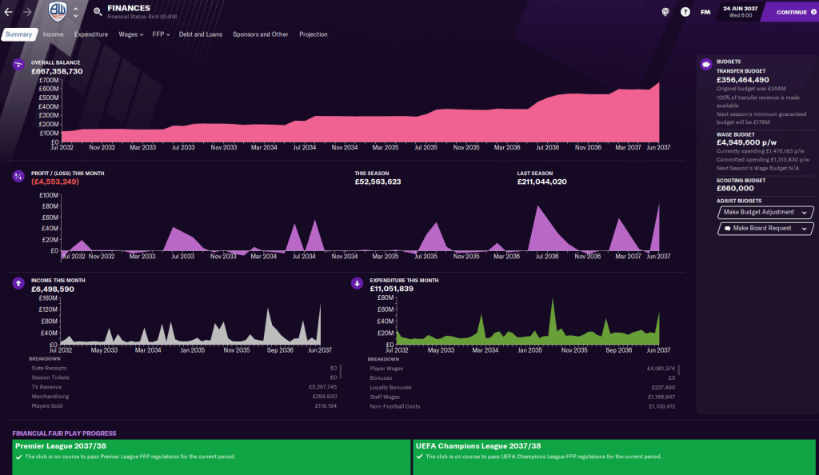
Task: Open the Make Budget Adjustment dropdown
Action: (765, 213)
